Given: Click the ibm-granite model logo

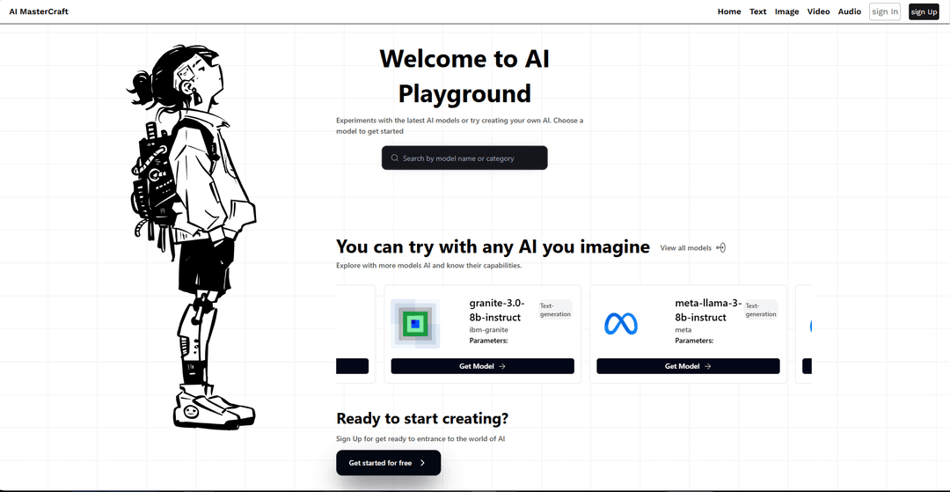Looking at the screenshot, I should (x=415, y=324).
